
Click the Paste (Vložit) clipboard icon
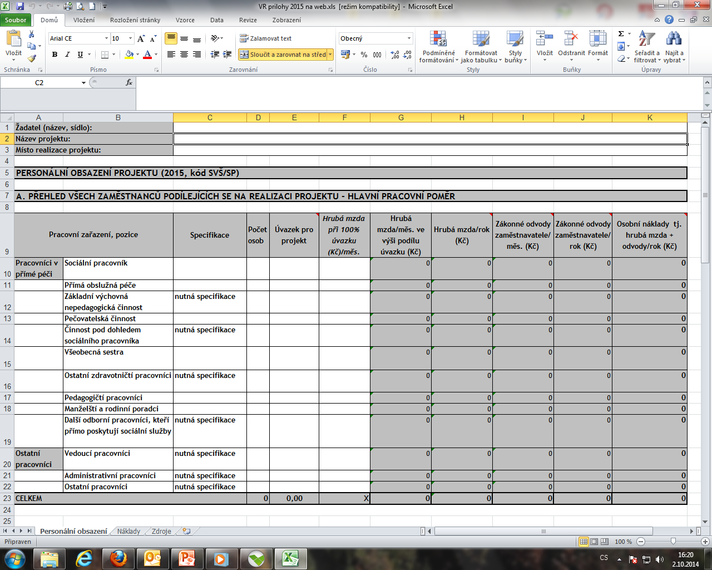[13, 39]
